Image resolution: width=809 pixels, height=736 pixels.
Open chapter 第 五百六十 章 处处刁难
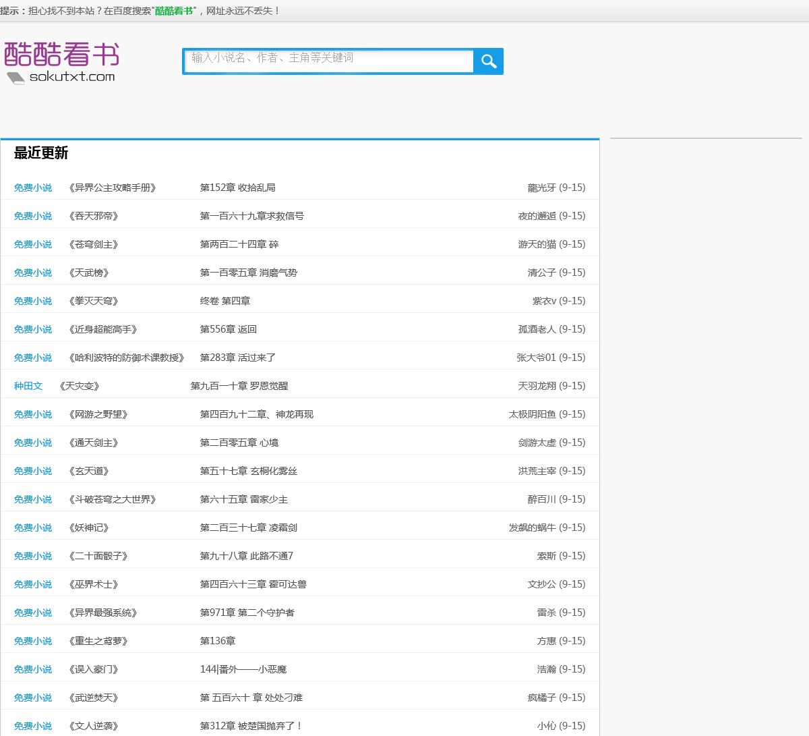[x=251, y=698]
